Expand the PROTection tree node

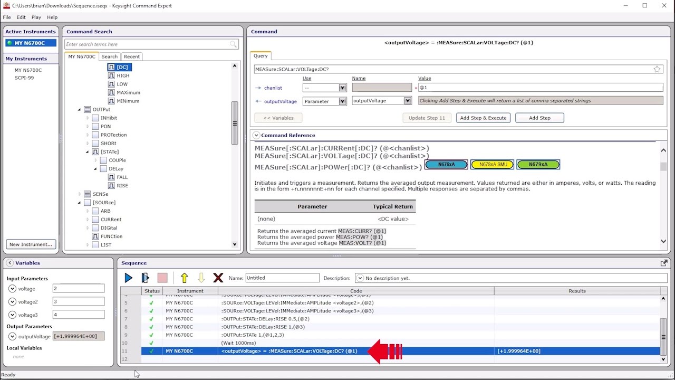coord(88,135)
